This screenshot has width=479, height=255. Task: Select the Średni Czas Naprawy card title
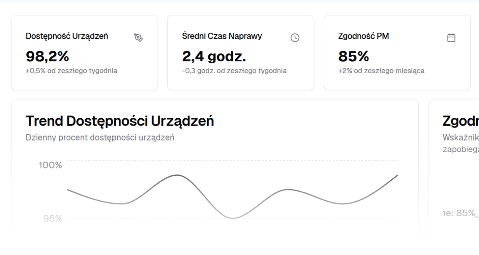(222, 36)
